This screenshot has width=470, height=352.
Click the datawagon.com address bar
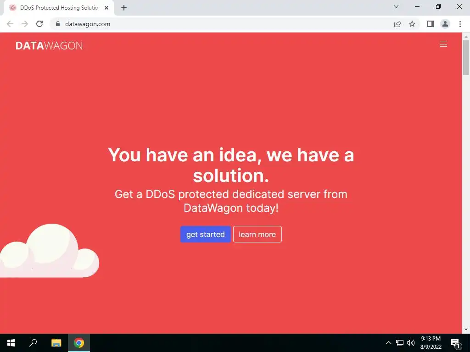pos(222,24)
